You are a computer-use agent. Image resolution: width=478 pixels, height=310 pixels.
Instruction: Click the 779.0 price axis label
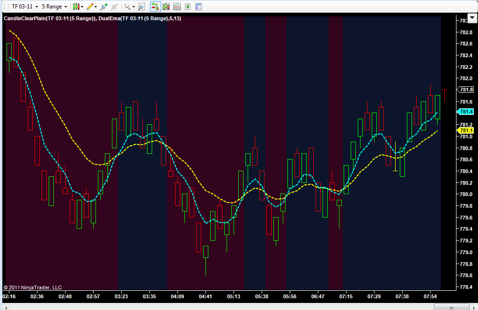pos(466,252)
